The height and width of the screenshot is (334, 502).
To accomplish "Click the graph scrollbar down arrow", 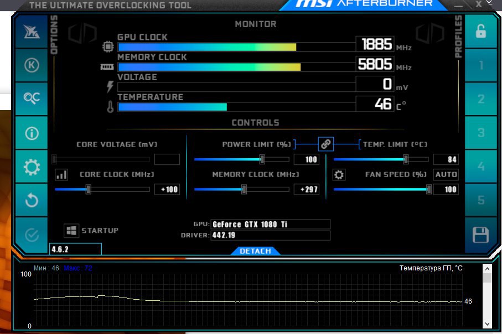I will click(487, 323).
